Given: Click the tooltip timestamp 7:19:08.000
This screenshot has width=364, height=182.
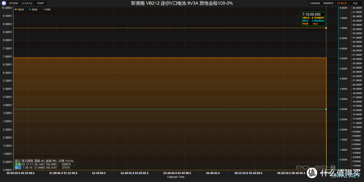Looking at the screenshot, I should (x=311, y=14).
